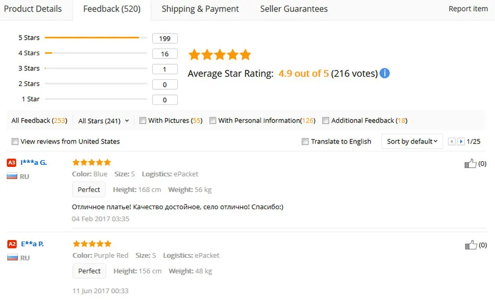Screen dimensions: 495x300
Task: Tick the Additional Feedback checkbox
Action: click(326, 121)
